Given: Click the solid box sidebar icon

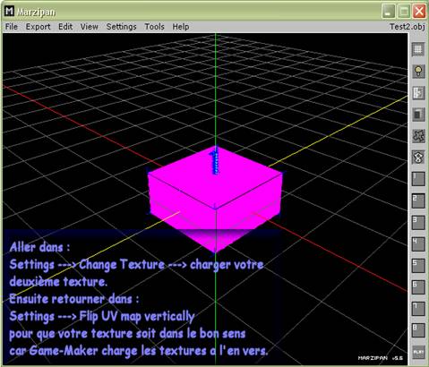Looking at the screenshot, I should [418, 115].
